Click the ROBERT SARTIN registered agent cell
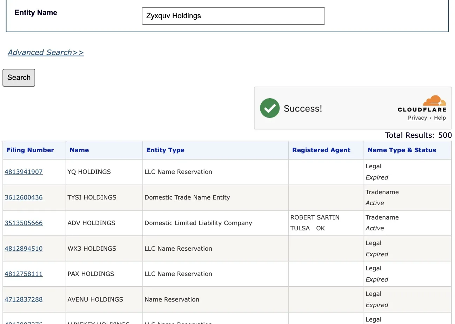The height and width of the screenshot is (324, 455). coord(326,223)
